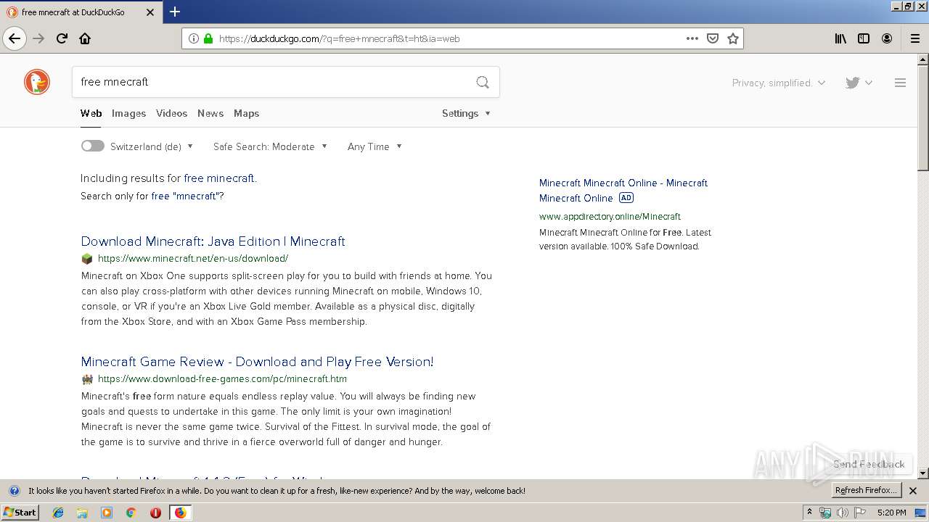Image resolution: width=929 pixels, height=522 pixels.
Task: Open the Library bookmarks icon
Action: pyautogui.click(x=840, y=38)
